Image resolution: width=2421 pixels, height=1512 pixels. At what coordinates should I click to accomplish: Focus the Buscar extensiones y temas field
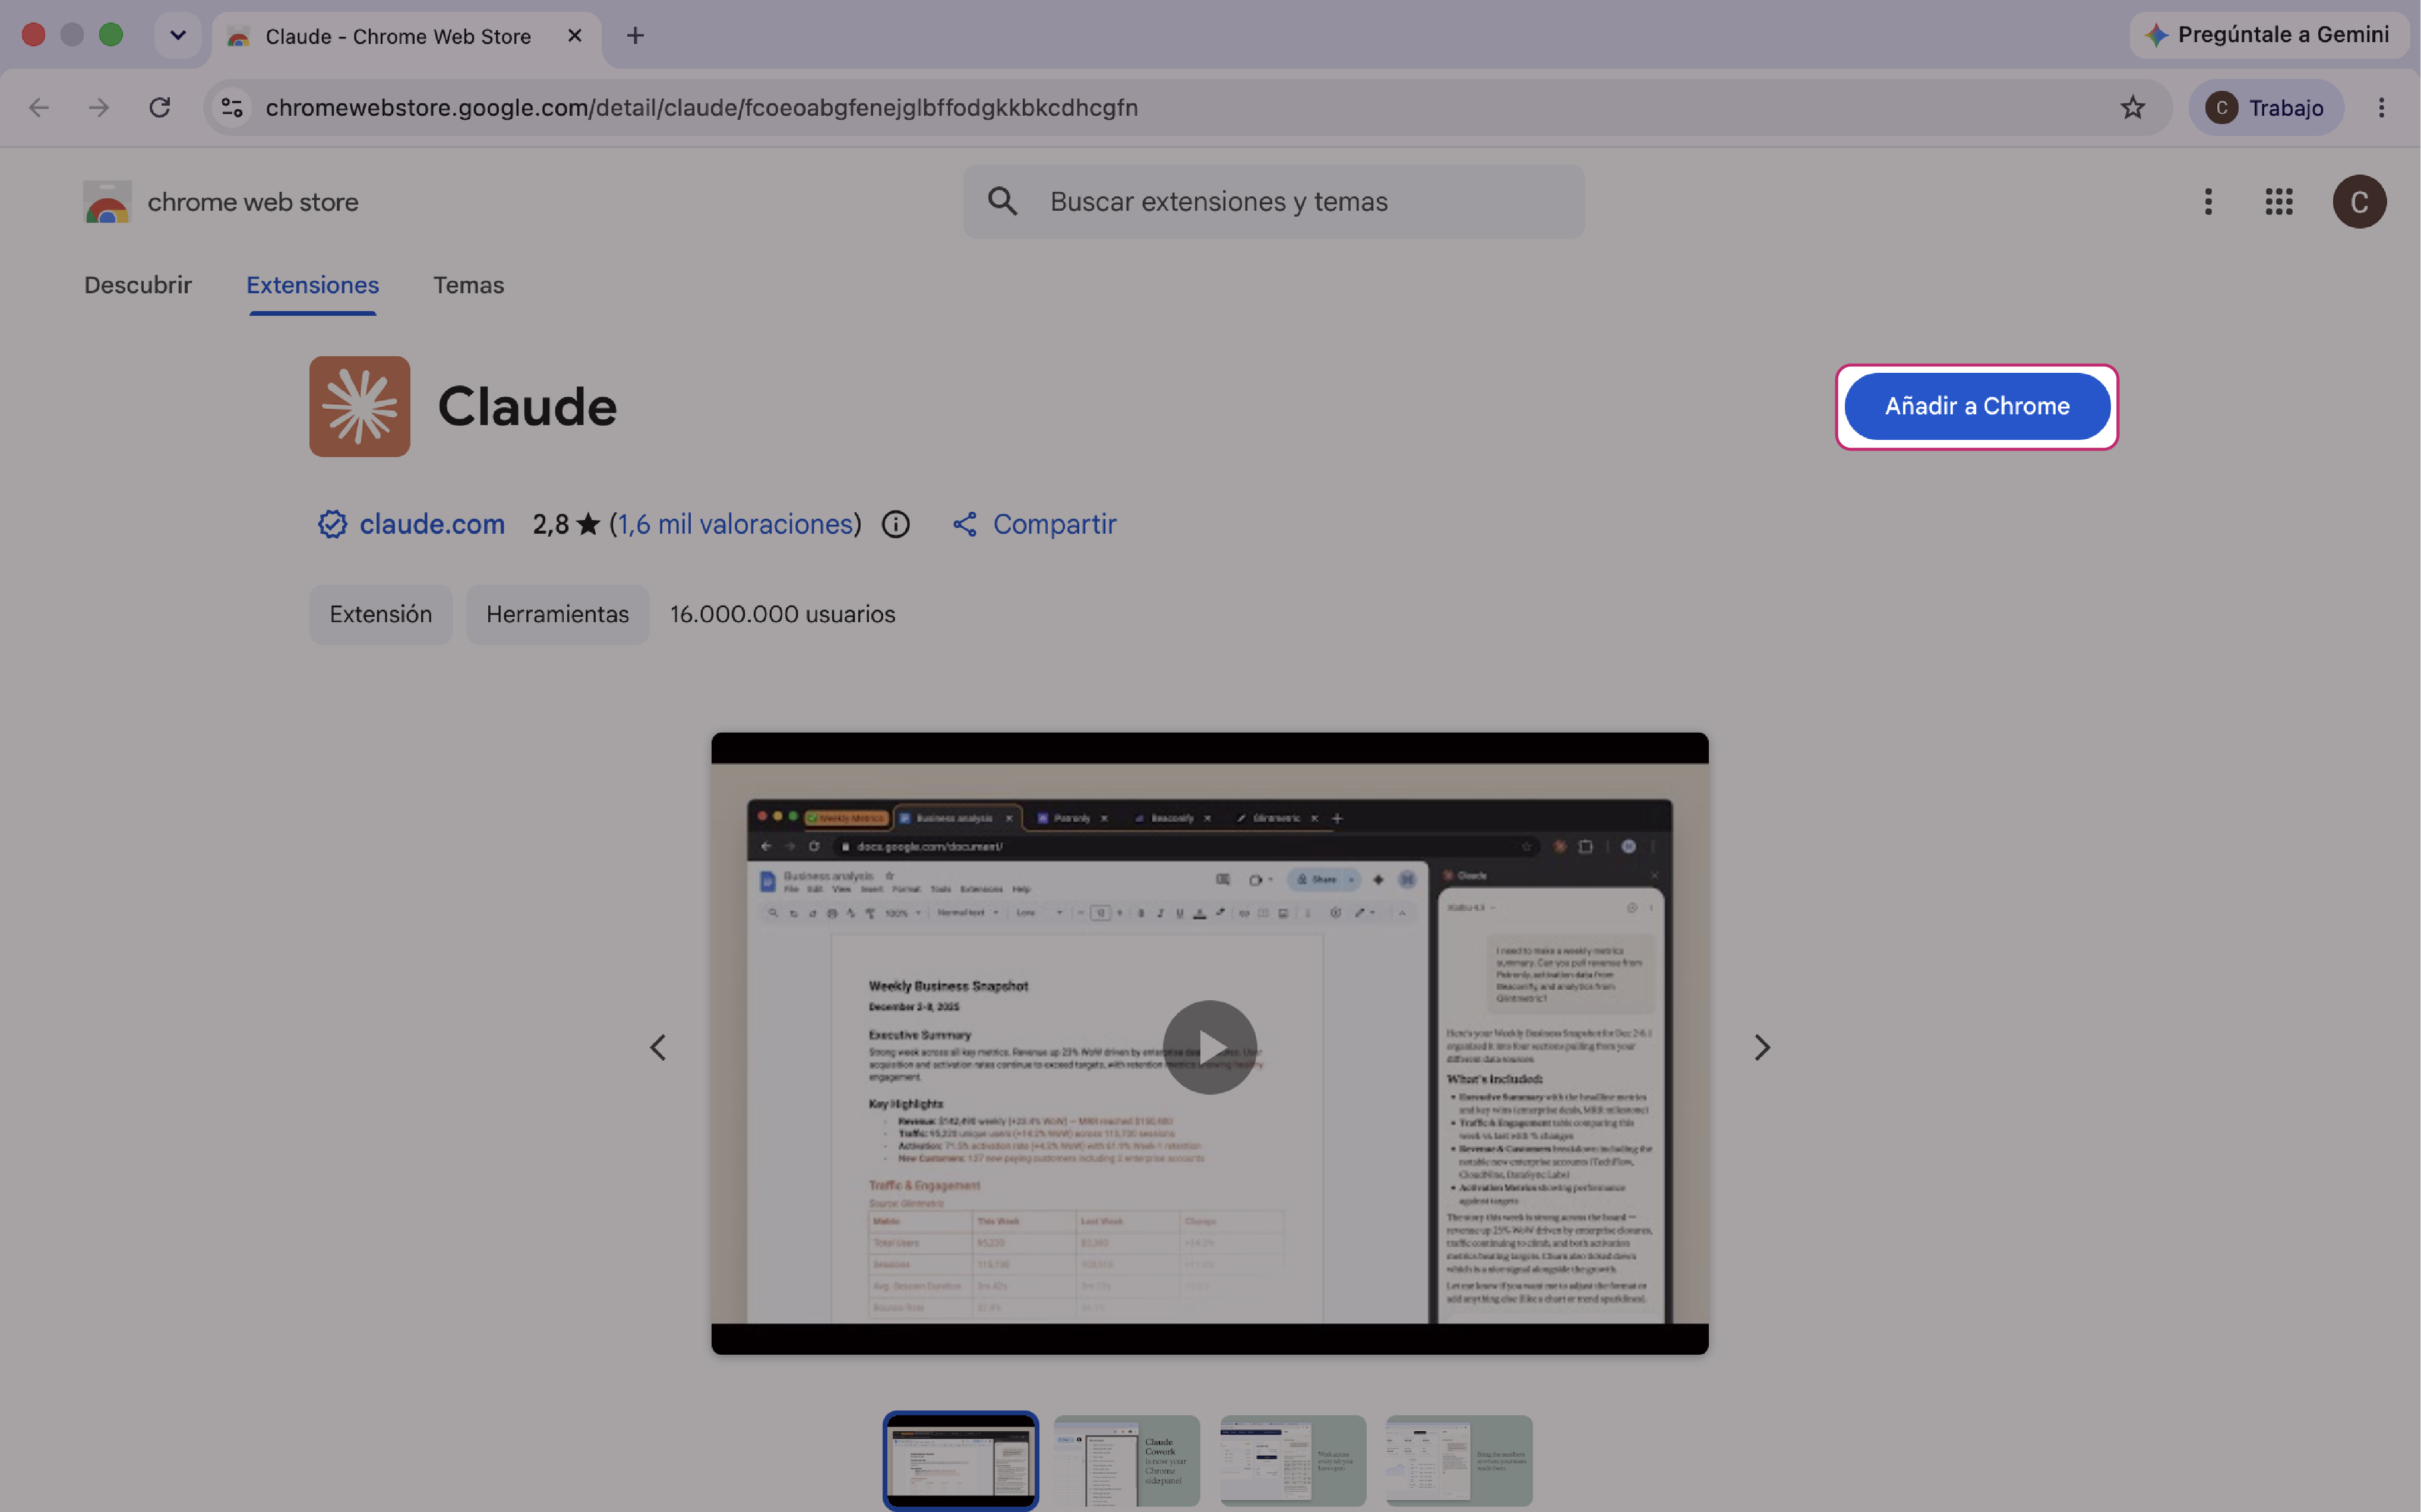click(x=1273, y=201)
